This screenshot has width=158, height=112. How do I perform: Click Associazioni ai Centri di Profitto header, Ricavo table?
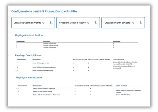pos(99,60)
